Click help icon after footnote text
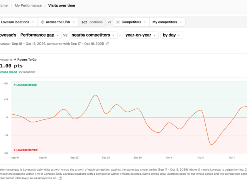247x184 pixels. (x=60, y=178)
